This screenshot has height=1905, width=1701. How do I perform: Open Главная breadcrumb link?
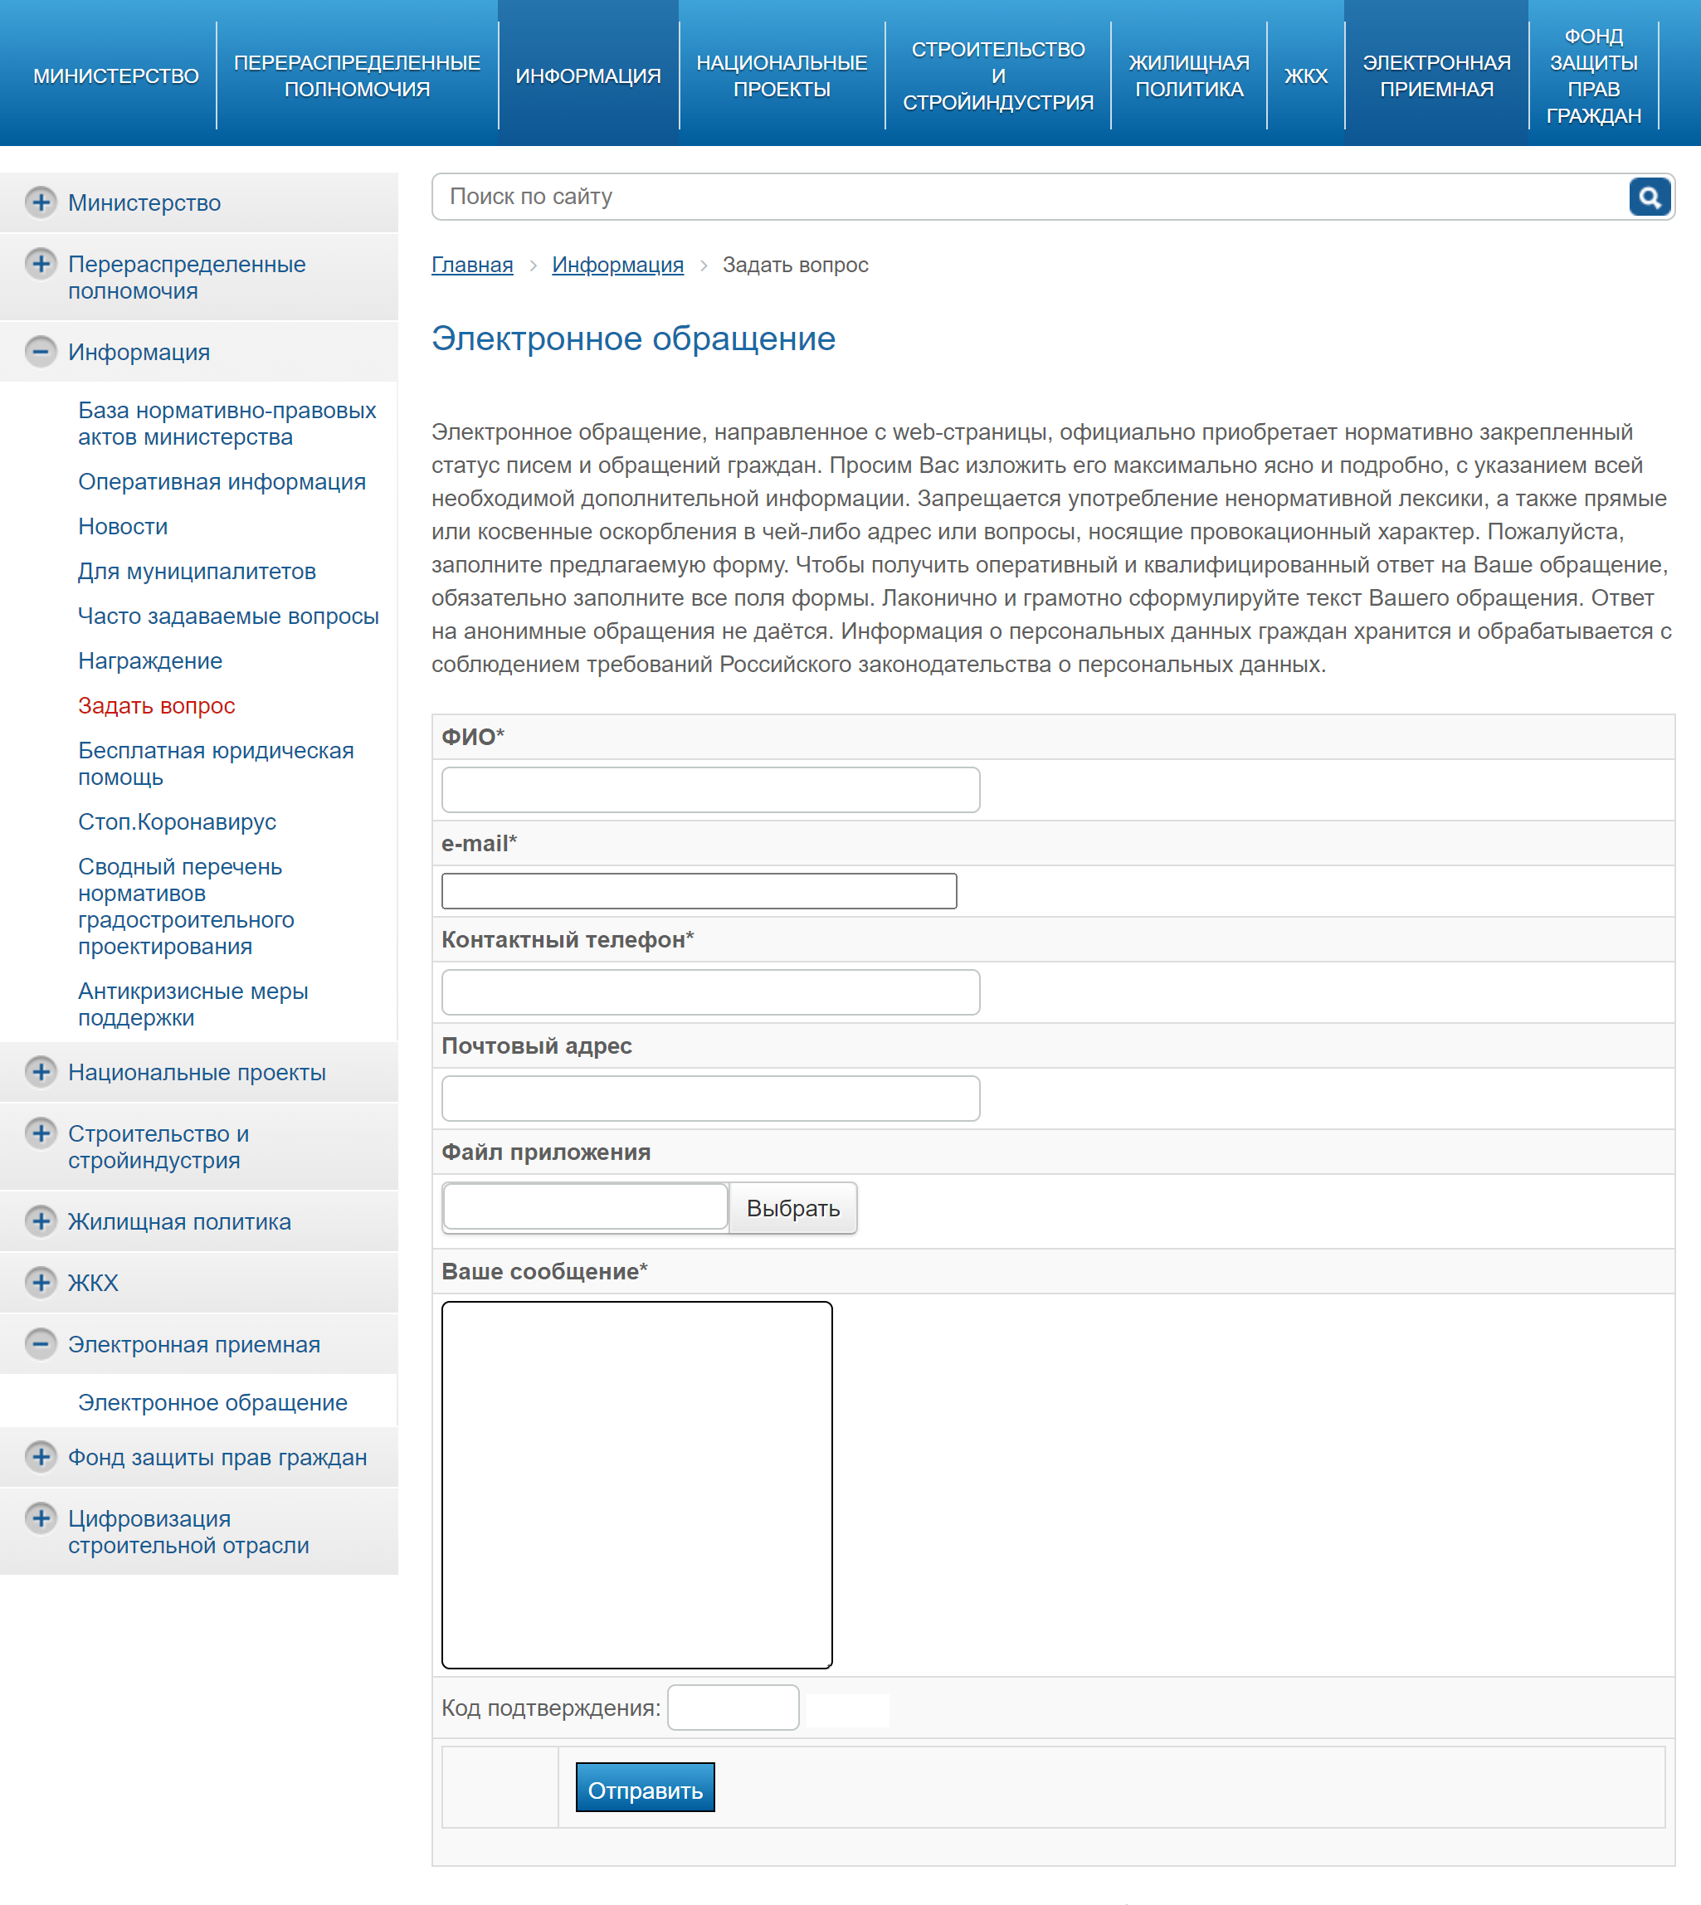pyautogui.click(x=471, y=266)
